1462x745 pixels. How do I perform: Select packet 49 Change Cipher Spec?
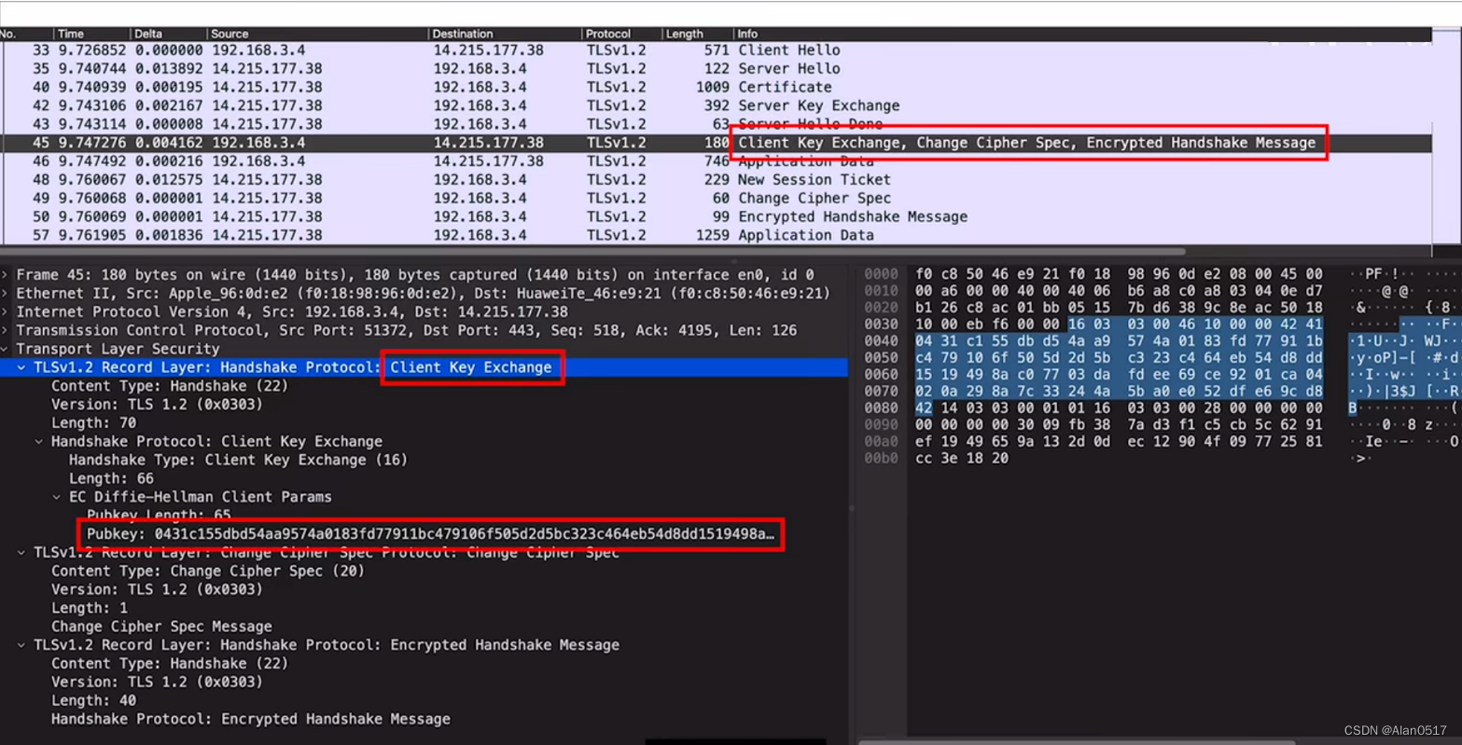[x=716, y=199]
